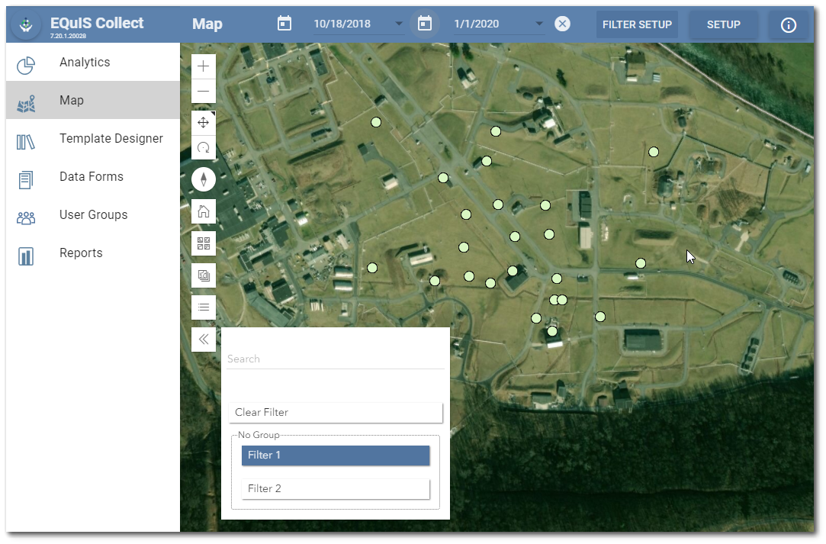Select the rotate map tool

click(204, 147)
